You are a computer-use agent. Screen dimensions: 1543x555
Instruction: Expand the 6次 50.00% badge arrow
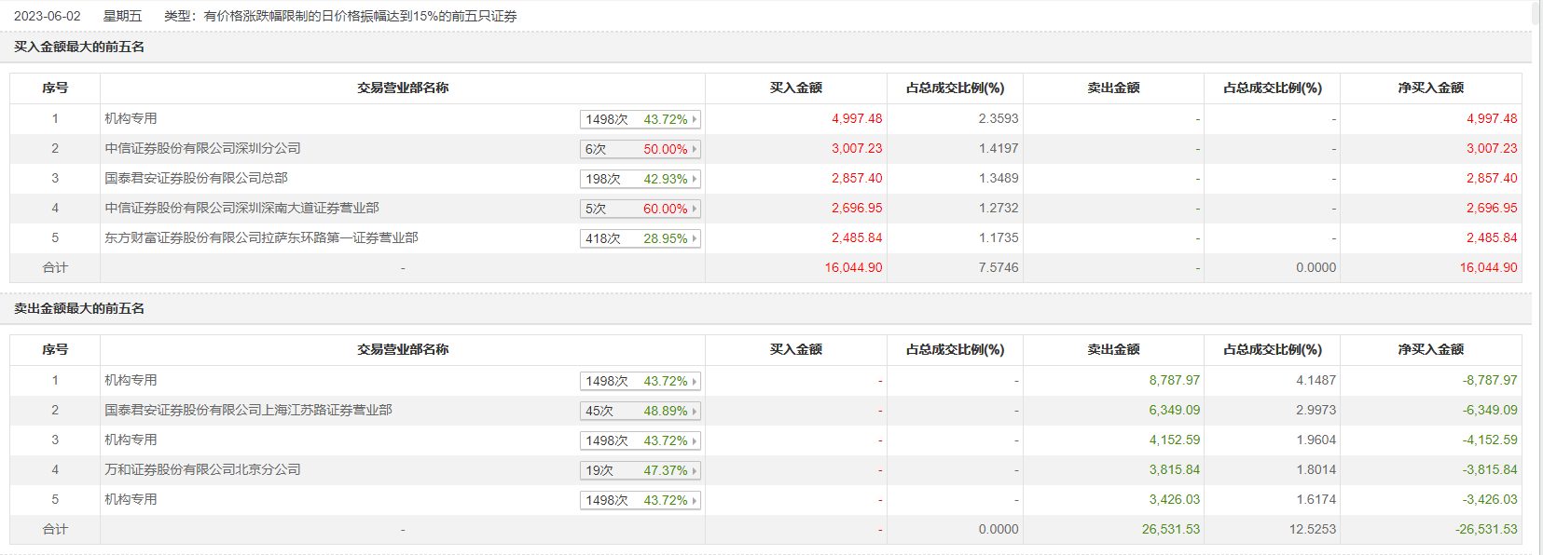click(695, 149)
